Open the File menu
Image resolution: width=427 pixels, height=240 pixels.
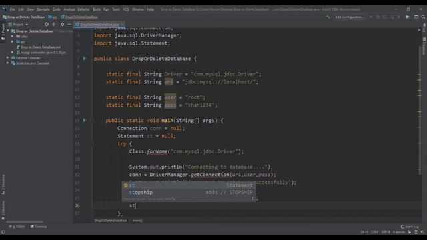click(13, 9)
